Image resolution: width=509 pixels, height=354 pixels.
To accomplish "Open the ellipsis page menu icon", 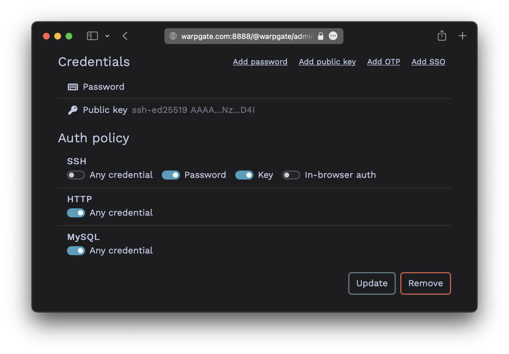I will click(333, 36).
